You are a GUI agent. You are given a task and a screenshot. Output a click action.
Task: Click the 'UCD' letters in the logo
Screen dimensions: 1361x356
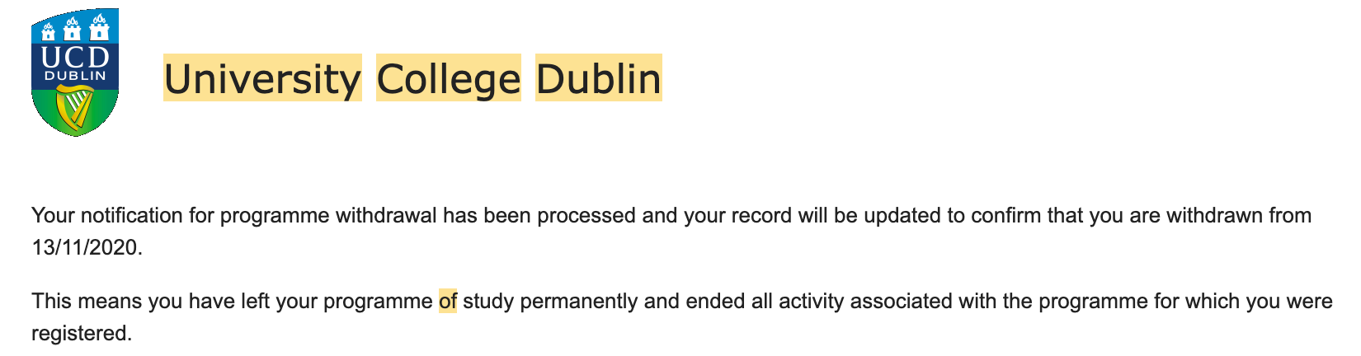75,56
